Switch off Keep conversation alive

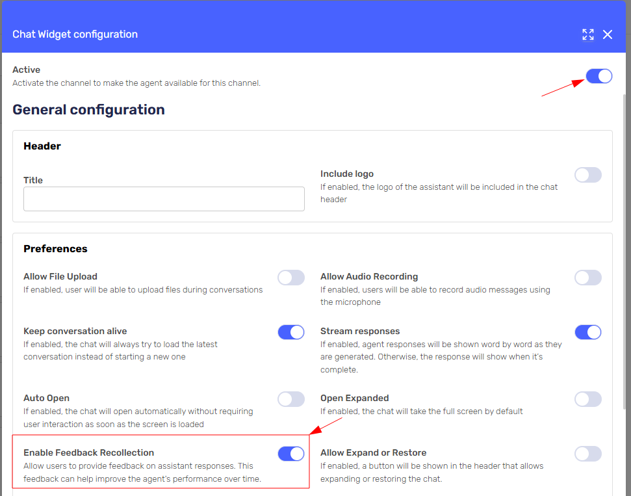pyautogui.click(x=291, y=332)
